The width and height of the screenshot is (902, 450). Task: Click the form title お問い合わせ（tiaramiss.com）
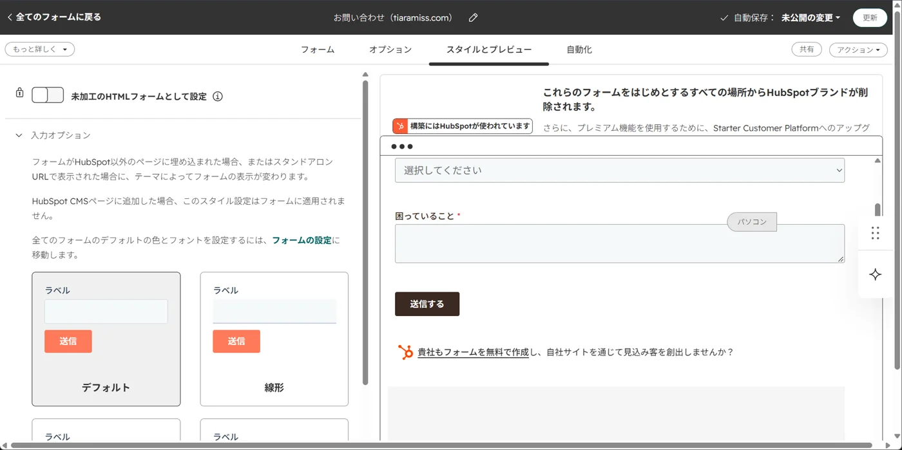(393, 18)
